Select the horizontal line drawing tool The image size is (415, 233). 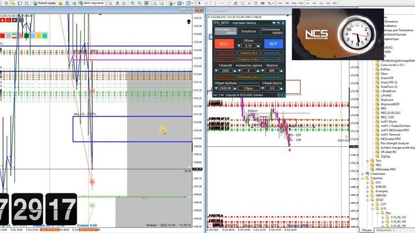[222, 3]
